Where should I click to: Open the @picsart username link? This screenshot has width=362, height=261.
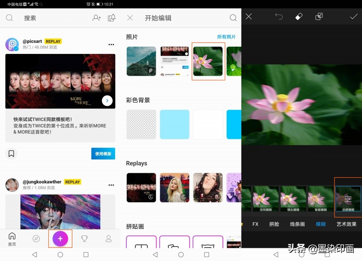[32, 41]
